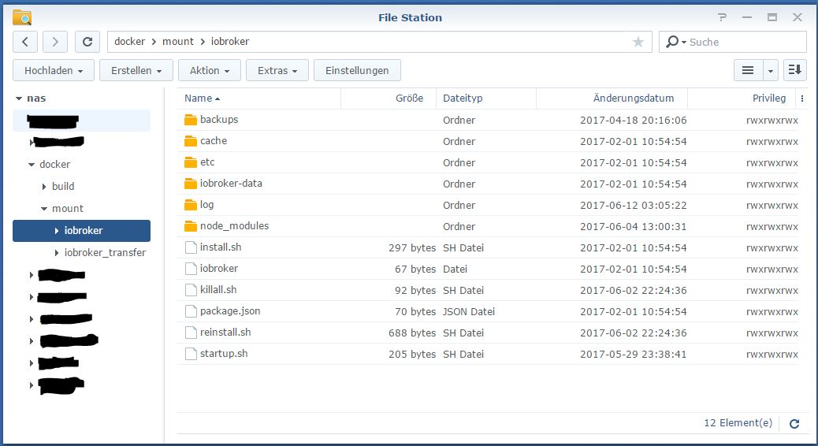
Task: Select the backups folder icon
Action: click(191, 120)
